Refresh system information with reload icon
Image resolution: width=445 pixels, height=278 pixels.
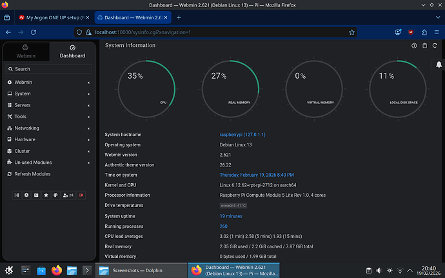coord(435,46)
